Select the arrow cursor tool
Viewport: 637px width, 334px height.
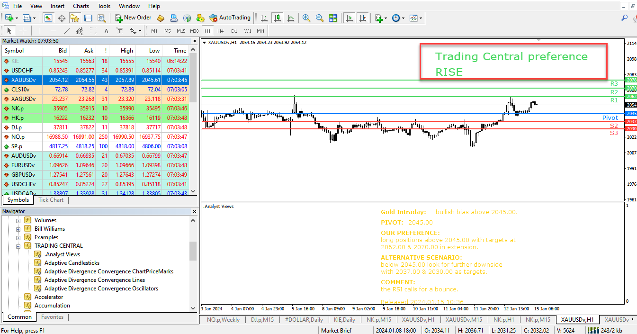[x=9, y=31]
